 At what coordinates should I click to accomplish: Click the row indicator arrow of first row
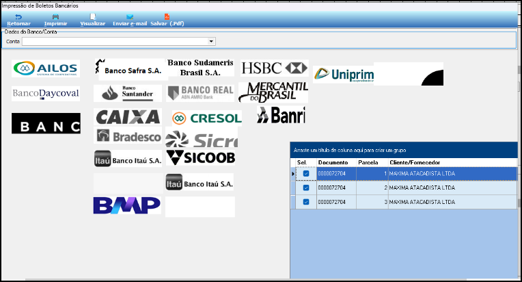(x=293, y=174)
